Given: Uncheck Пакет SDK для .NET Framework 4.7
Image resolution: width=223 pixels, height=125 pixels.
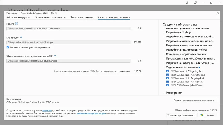Looking at the screenshot, I should coord(168,82).
